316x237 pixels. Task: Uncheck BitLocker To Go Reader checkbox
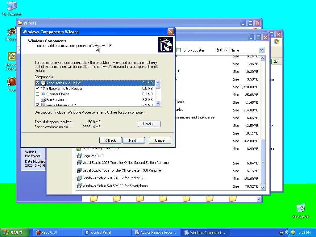click(x=37, y=89)
